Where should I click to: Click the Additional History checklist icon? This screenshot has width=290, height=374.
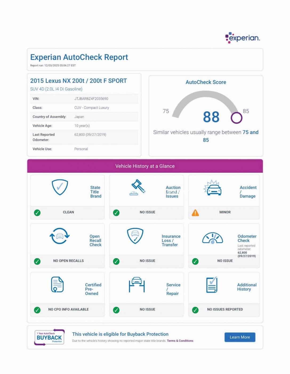212,285
